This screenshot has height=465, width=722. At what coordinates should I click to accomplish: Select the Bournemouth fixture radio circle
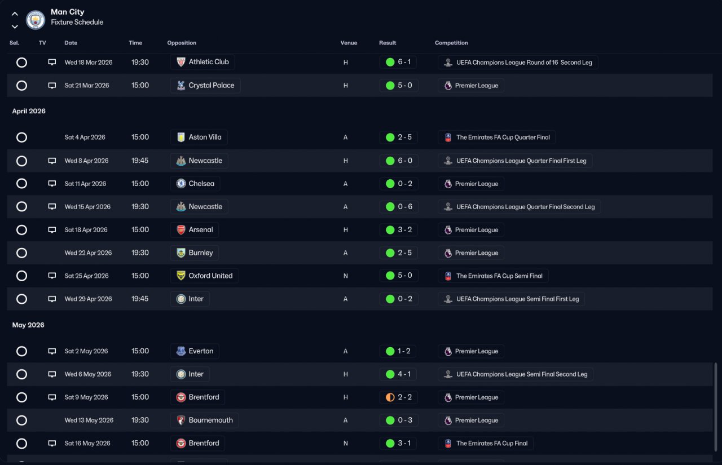(x=21, y=420)
